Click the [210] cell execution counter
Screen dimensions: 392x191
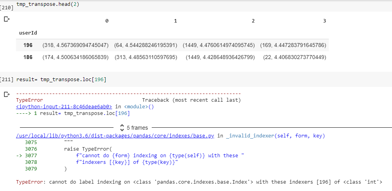(7, 7)
